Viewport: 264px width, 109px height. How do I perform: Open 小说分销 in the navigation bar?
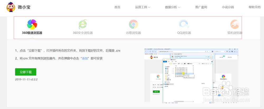(x=228, y=7)
